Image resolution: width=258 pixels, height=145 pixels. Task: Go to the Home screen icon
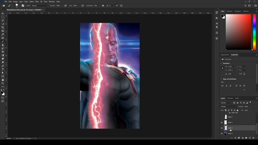point(4,6)
